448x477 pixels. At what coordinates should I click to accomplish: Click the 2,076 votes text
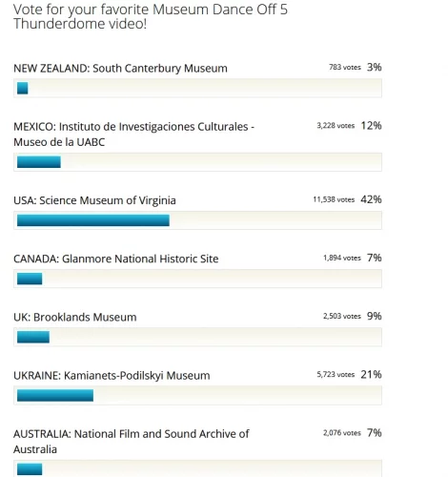(342, 433)
